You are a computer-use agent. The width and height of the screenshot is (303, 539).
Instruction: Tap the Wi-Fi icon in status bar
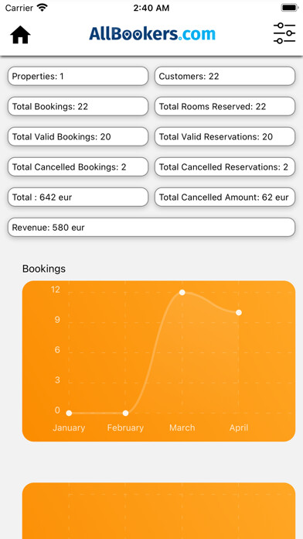pos(43,8)
